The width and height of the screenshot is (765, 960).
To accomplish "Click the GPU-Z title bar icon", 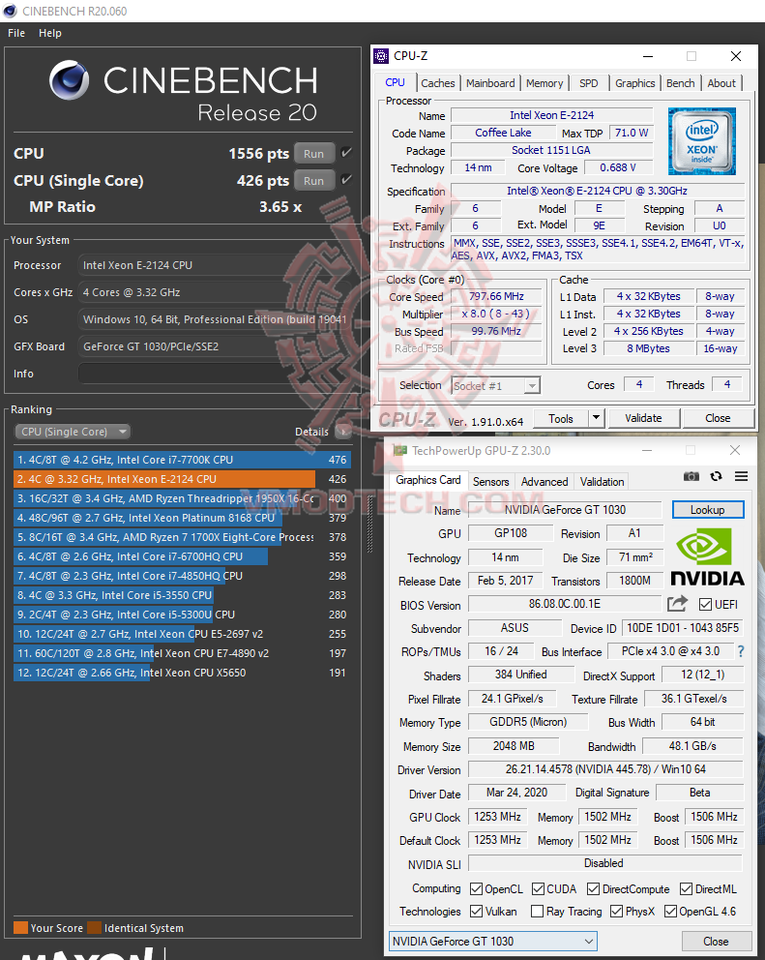I will point(399,451).
